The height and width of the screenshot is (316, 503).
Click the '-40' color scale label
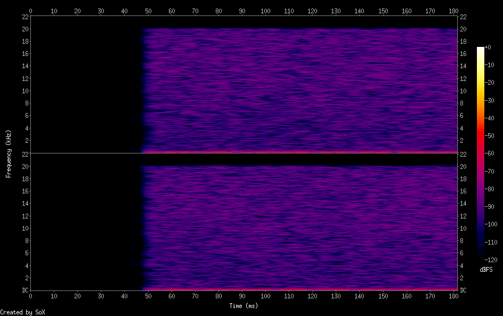tap(490, 118)
